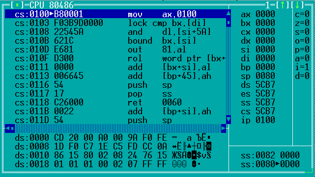Click the window number 1 in title bar
This screenshot has width=315, height=177.
point(268,5)
